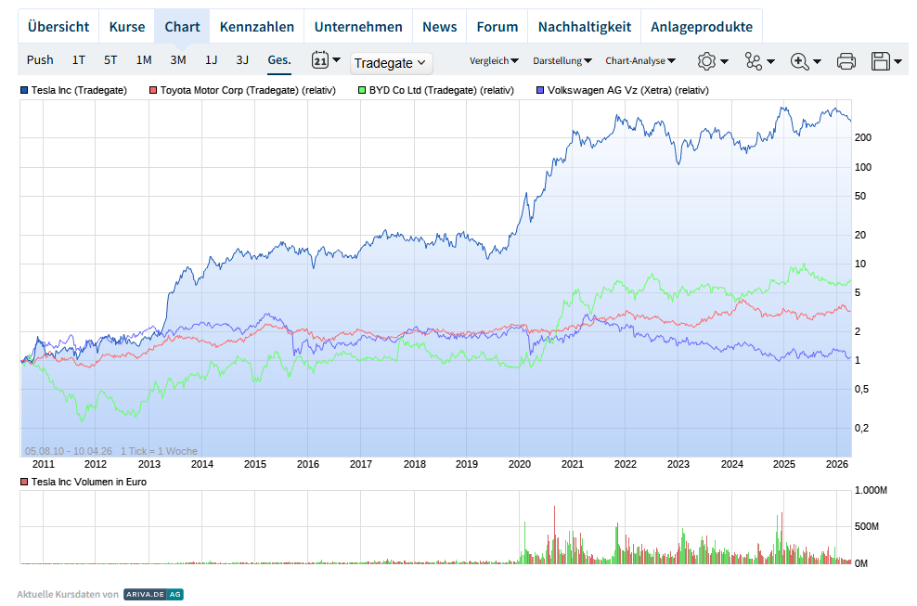The image size is (917, 606).
Task: Click the Toyota Motor Corp (Tradegate) legend label
Action: pos(248,91)
